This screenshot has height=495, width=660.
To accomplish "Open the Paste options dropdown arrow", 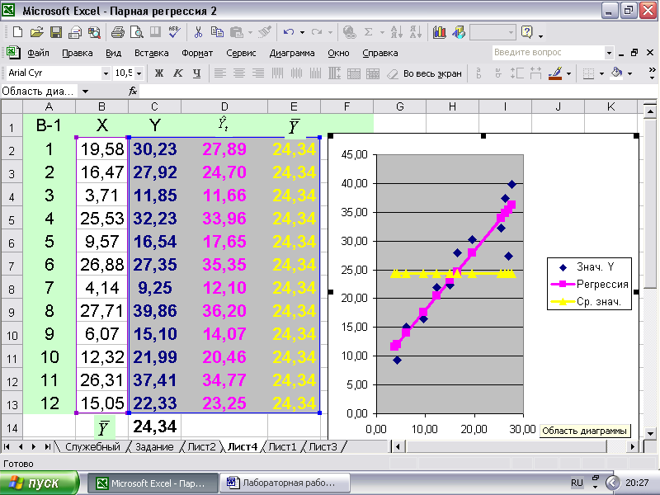I will (x=251, y=32).
